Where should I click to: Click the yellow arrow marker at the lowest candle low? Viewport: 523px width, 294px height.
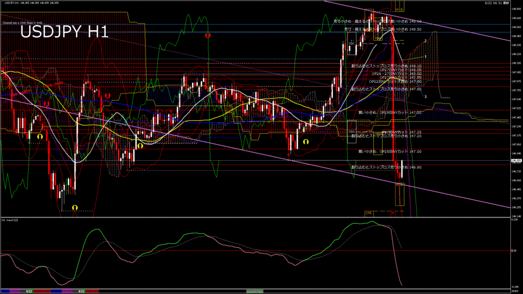click(75, 207)
